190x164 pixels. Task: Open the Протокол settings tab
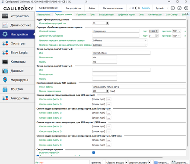[81, 15]
